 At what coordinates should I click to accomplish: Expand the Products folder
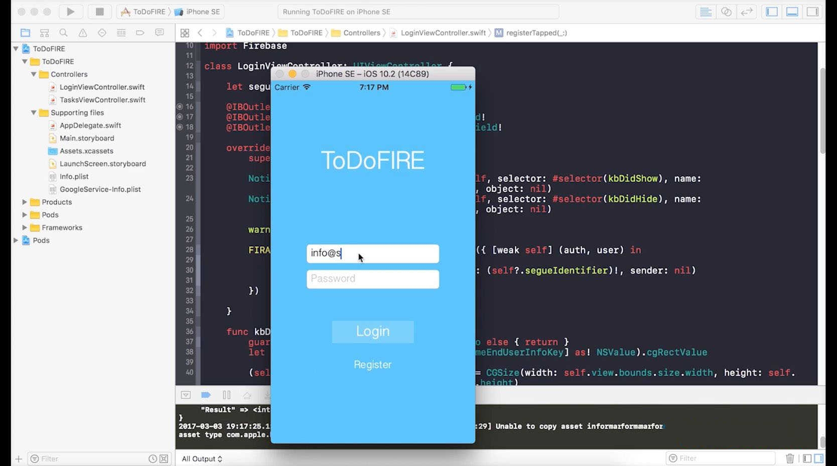[25, 202]
